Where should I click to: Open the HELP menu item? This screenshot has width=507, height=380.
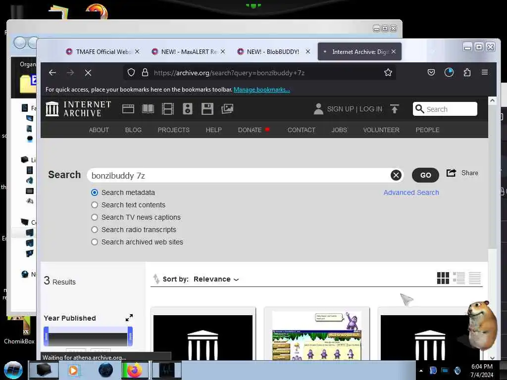(x=214, y=130)
